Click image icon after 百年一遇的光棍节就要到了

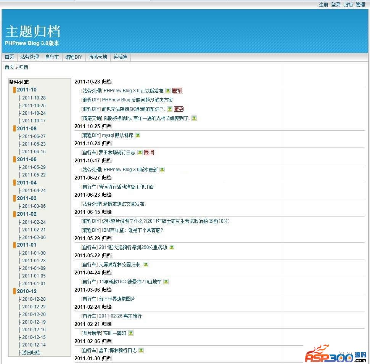pyautogui.click(x=194, y=118)
